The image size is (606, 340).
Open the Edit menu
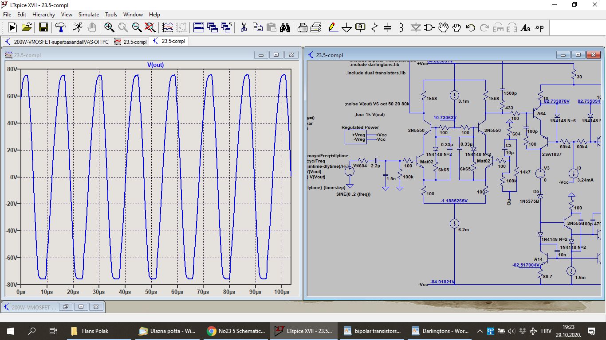(22, 15)
